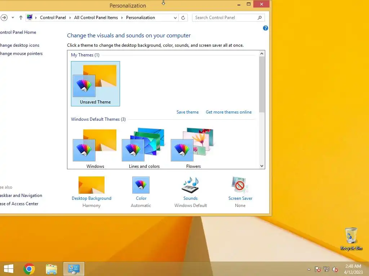Open Change desktop icons link

point(19,45)
